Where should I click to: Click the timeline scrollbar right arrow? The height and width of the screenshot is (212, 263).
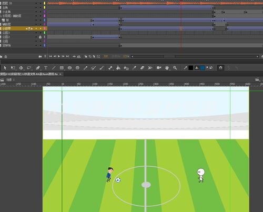click(257, 56)
